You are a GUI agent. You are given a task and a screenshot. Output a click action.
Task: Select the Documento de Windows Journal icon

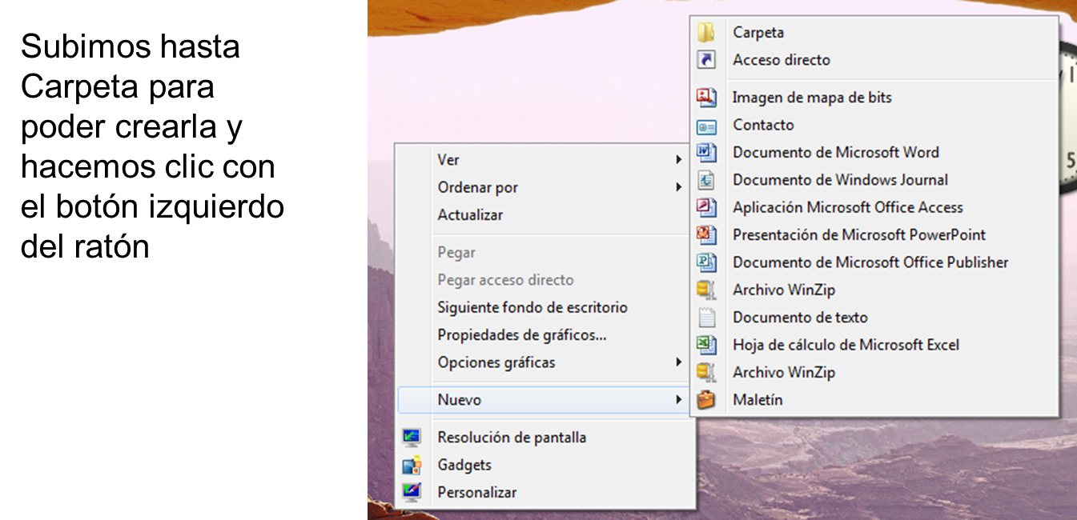click(x=708, y=179)
